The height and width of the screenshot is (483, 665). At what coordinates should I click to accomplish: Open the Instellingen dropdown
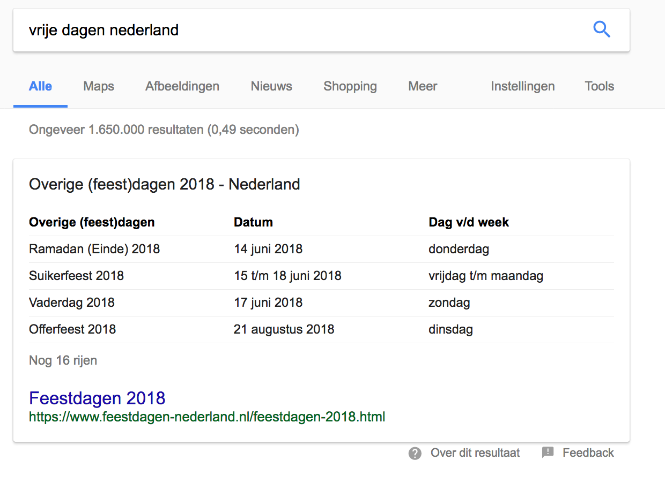522,86
